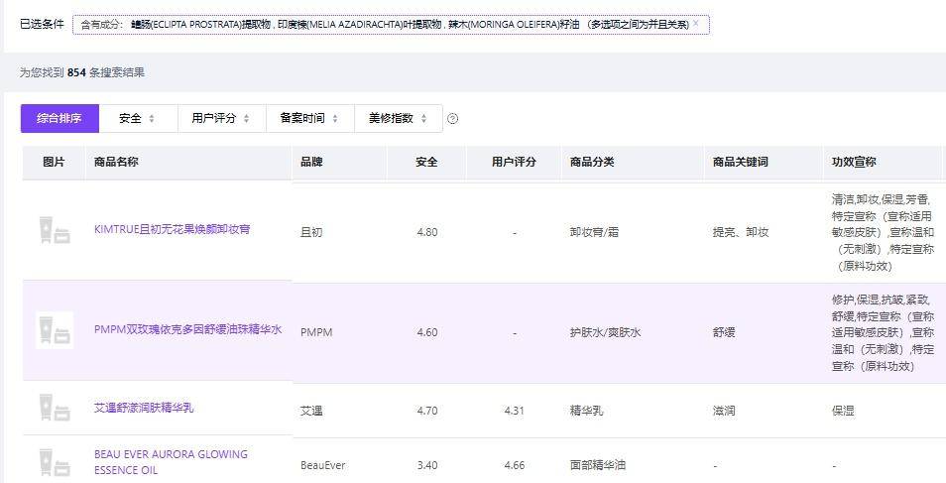This screenshot has height=483, width=946.
Task: Click the 商品名称 column header
Action: coord(116,162)
